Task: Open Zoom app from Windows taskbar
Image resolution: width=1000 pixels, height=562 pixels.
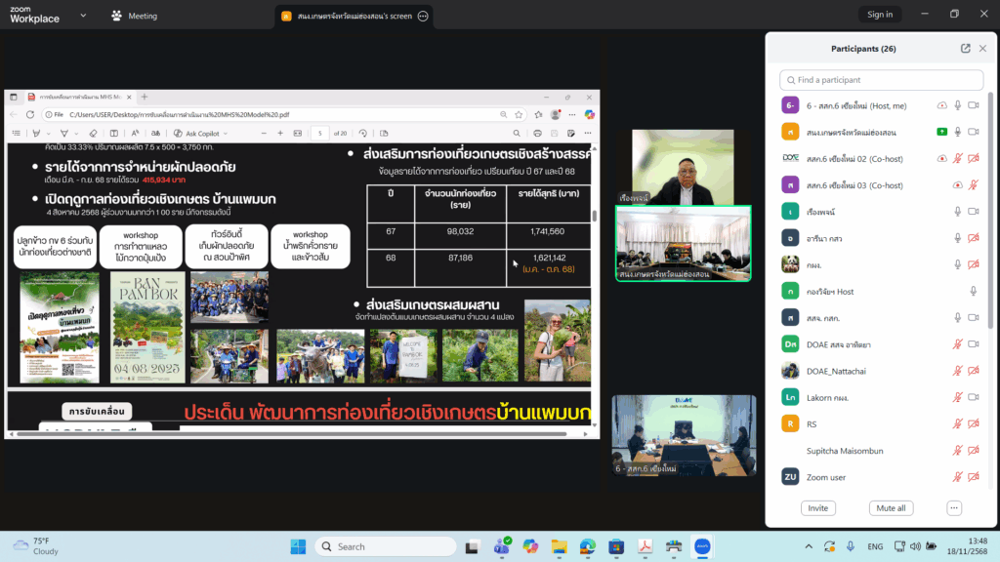Action: [700, 546]
